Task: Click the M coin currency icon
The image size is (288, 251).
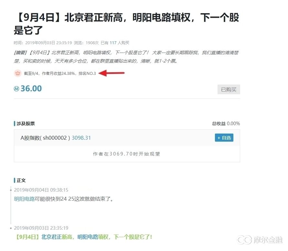Action: 16,89
